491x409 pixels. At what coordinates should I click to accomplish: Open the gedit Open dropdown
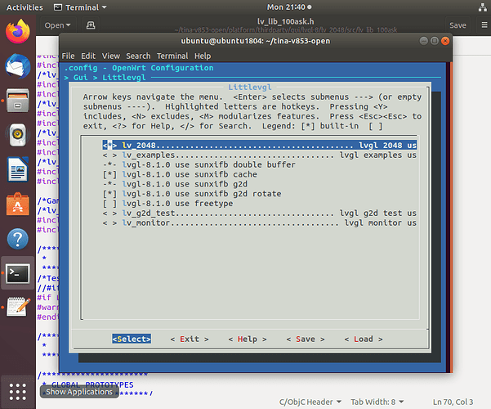pyautogui.click(x=58, y=25)
